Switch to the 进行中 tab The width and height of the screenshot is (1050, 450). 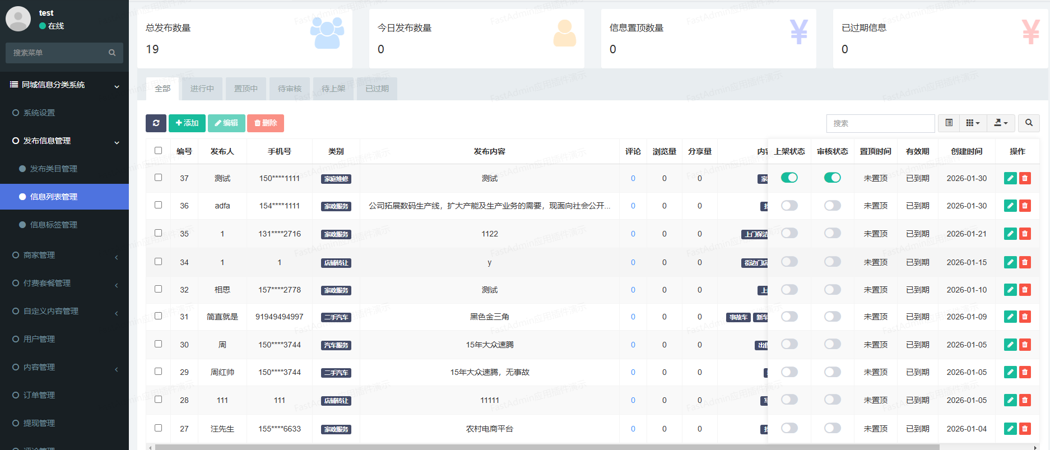coord(202,89)
